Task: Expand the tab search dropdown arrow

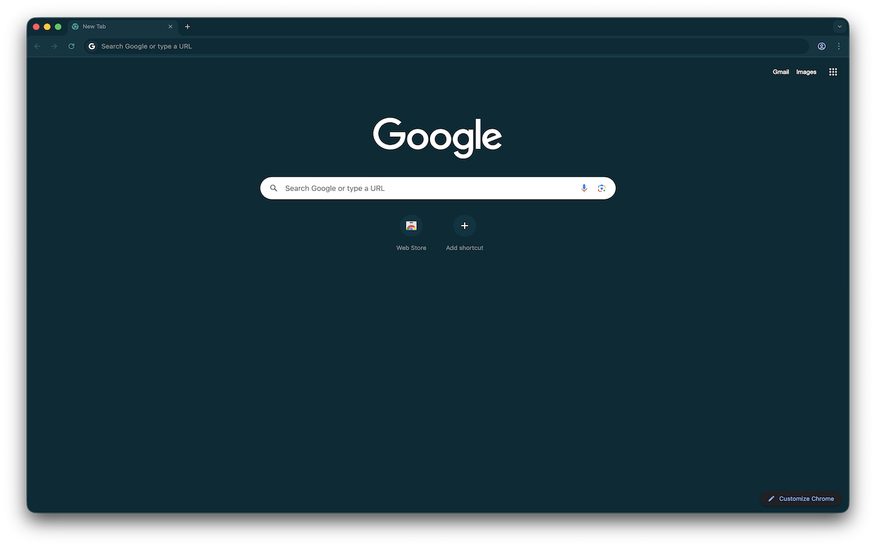Action: [840, 27]
